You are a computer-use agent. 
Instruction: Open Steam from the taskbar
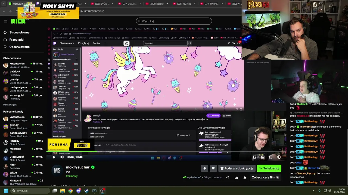(86, 191)
